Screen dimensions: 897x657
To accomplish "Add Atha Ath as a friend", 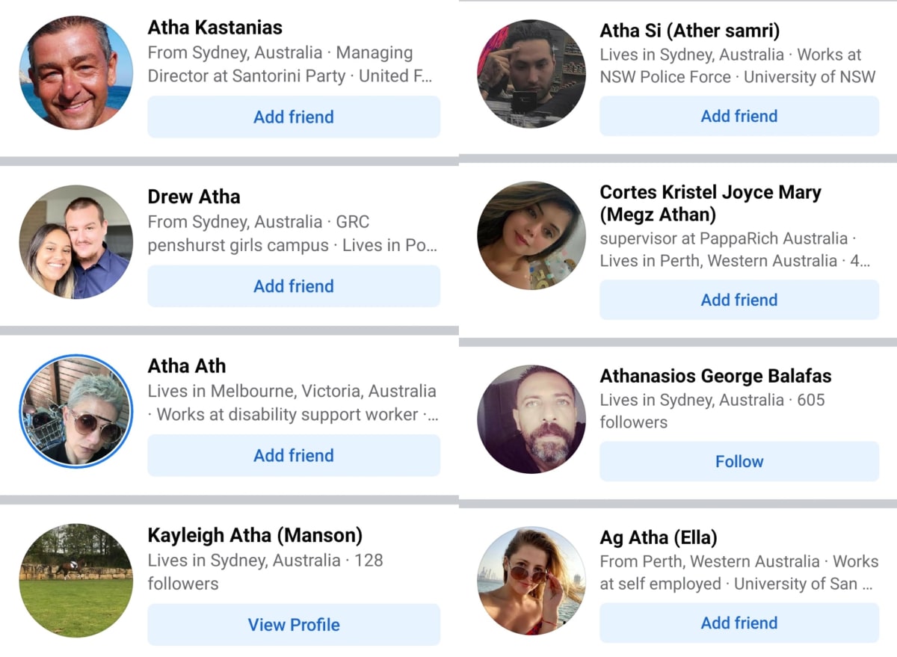I will tap(294, 455).
